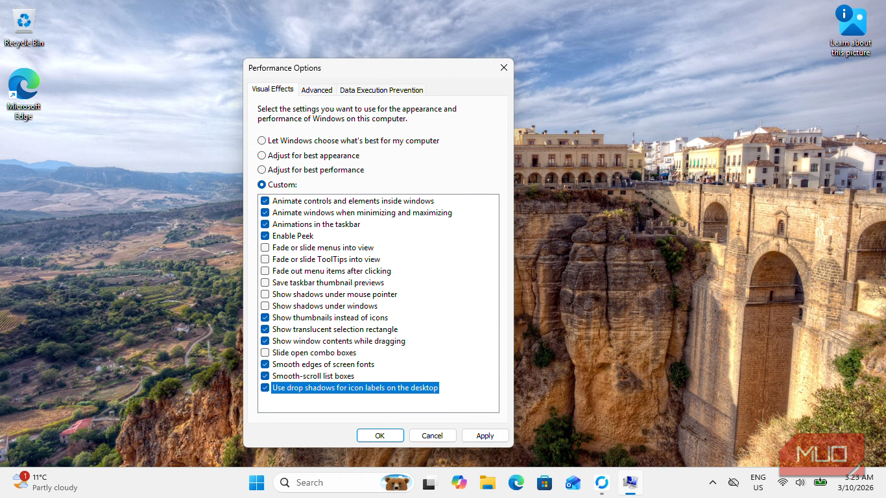The height and width of the screenshot is (498, 886).
Task: Click the battery tray icon
Action: point(820,482)
